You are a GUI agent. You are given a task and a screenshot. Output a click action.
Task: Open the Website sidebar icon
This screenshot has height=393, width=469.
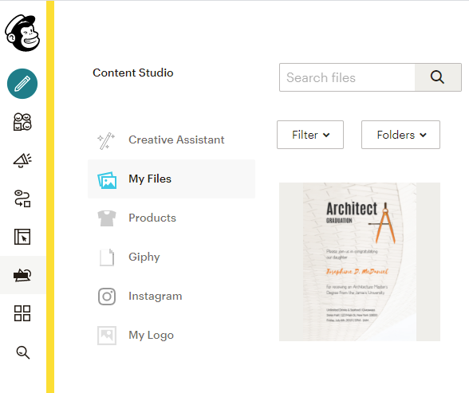click(22, 237)
